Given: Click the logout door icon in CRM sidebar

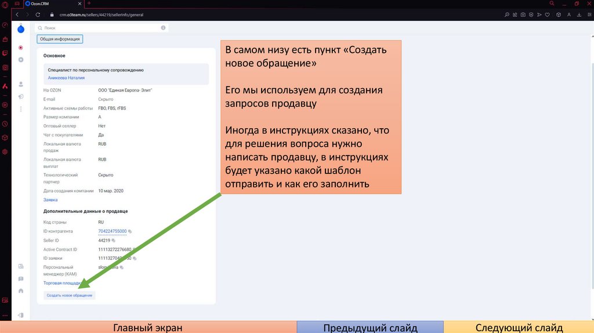Looking at the screenshot, I should (21, 315).
